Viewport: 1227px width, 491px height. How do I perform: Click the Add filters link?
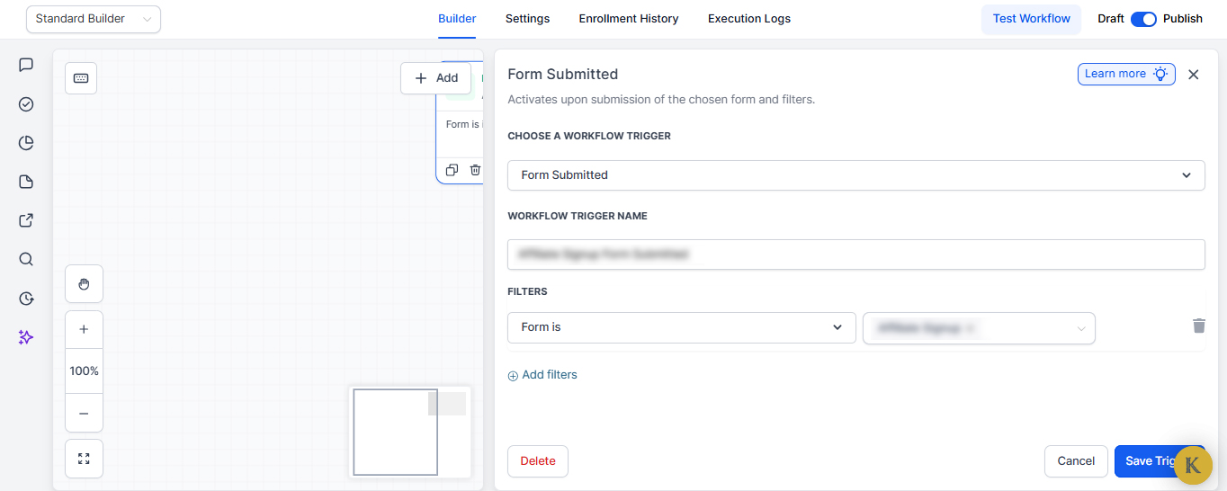click(542, 375)
